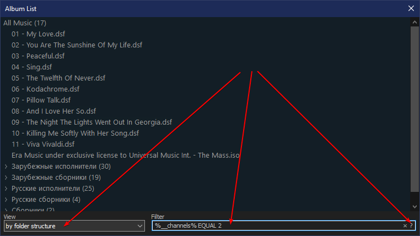The height and width of the screenshot is (236, 420).
Task: Expand the Русские исполнители folder
Action: 6,189
